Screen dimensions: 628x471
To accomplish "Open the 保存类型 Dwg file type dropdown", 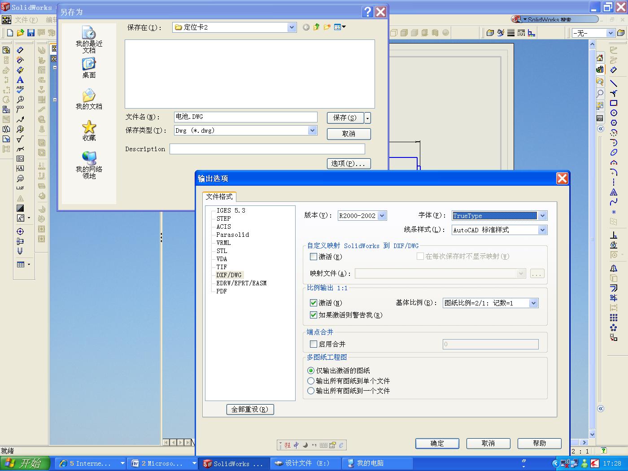I will (313, 131).
